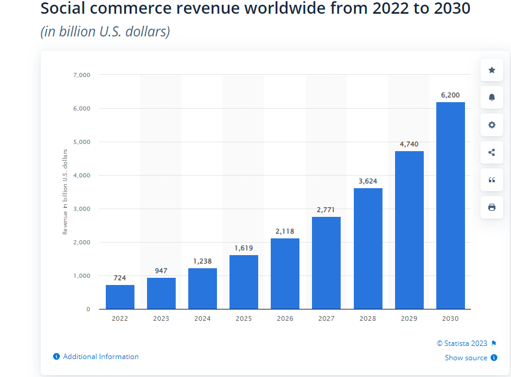Viewport: 511px width, 377px height.
Task: Select the 2028 bar labeled 3,624
Action: tap(368, 249)
